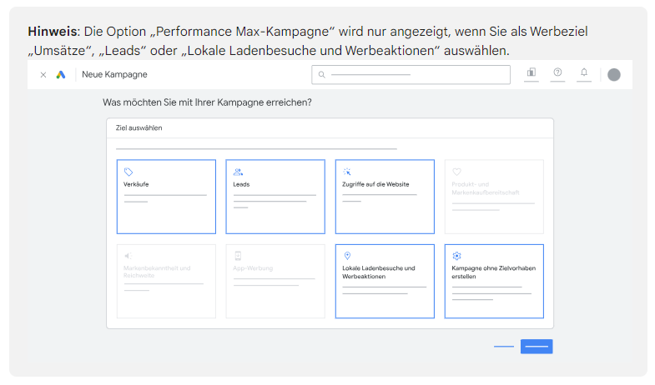This screenshot has width=655, height=385.
Task: Click the blue text cancel button beside continue
Action: (504, 346)
